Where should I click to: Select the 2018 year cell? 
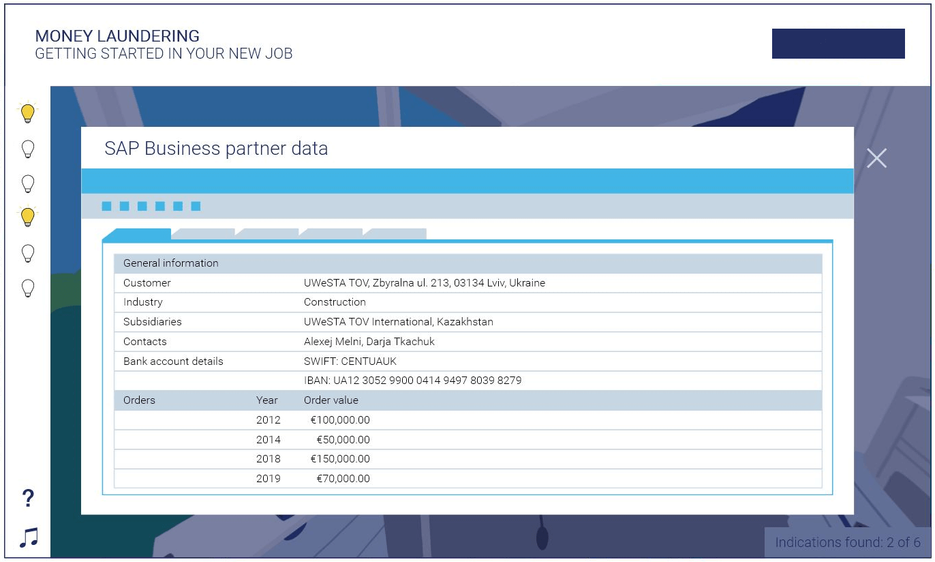click(269, 459)
